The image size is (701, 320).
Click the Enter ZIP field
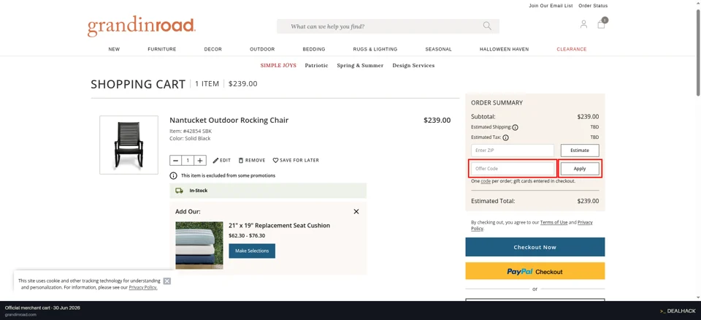(x=513, y=151)
